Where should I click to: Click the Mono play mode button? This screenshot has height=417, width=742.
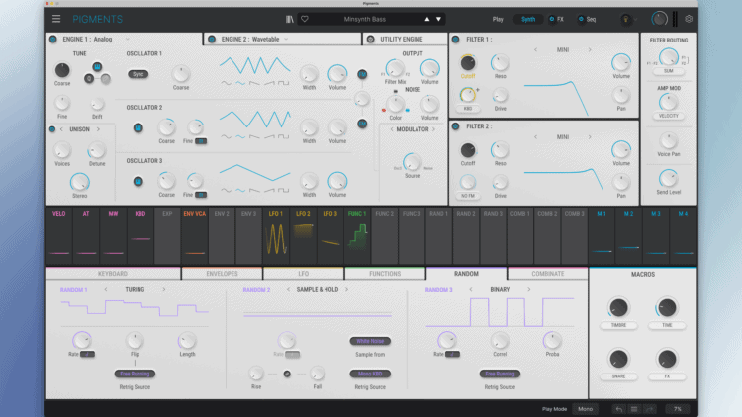585,409
